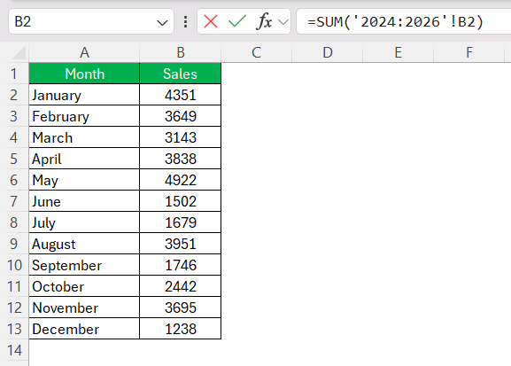511x366 pixels.
Task: Click sales value 1679
Action: pyautogui.click(x=180, y=222)
